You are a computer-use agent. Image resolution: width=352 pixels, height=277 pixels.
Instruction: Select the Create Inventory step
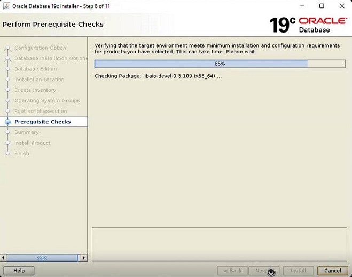35,90
